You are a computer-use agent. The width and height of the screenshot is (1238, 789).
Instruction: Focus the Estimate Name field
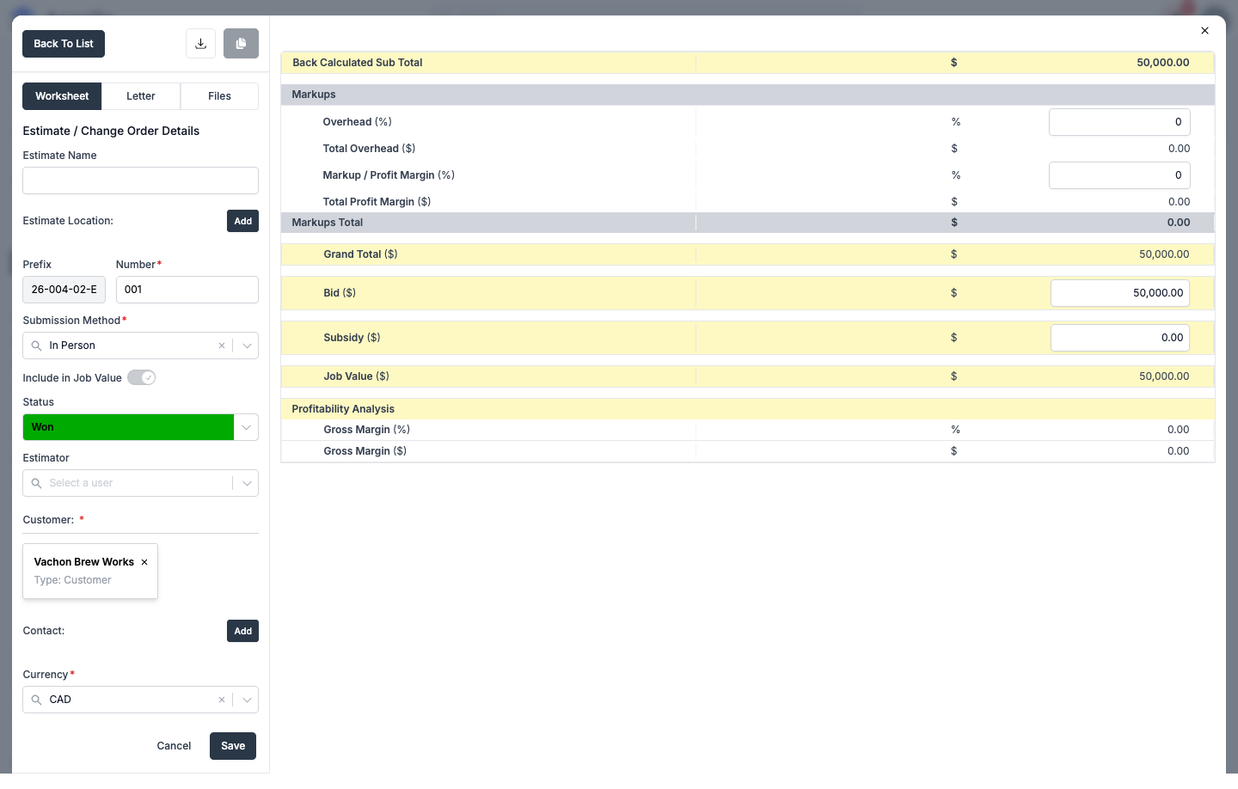pyautogui.click(x=140, y=180)
